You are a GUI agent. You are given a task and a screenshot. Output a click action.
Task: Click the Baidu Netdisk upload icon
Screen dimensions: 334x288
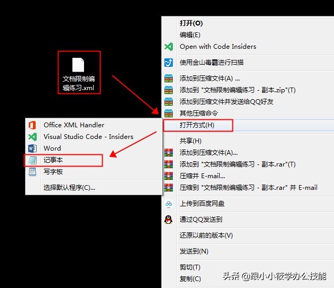(x=169, y=204)
